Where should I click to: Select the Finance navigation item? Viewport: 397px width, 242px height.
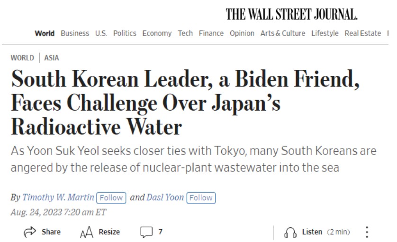tap(211, 33)
